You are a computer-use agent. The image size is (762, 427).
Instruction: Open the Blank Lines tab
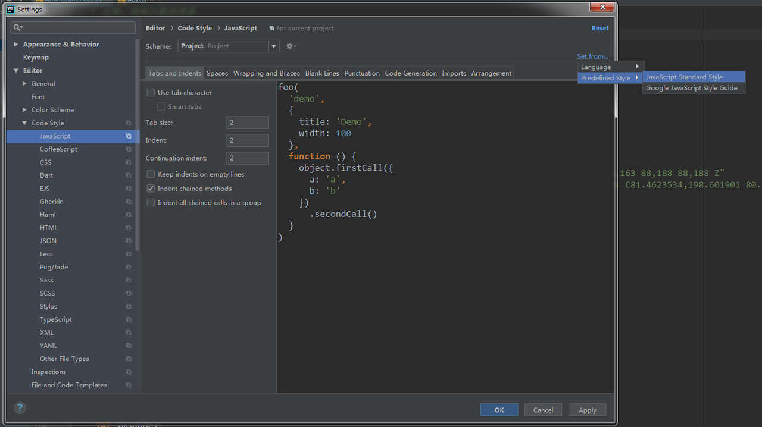[322, 73]
